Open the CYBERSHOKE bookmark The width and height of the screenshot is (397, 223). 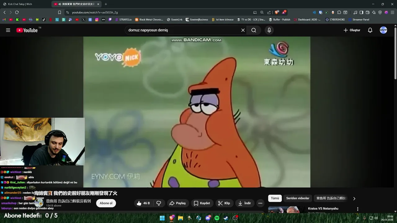pos(335,20)
